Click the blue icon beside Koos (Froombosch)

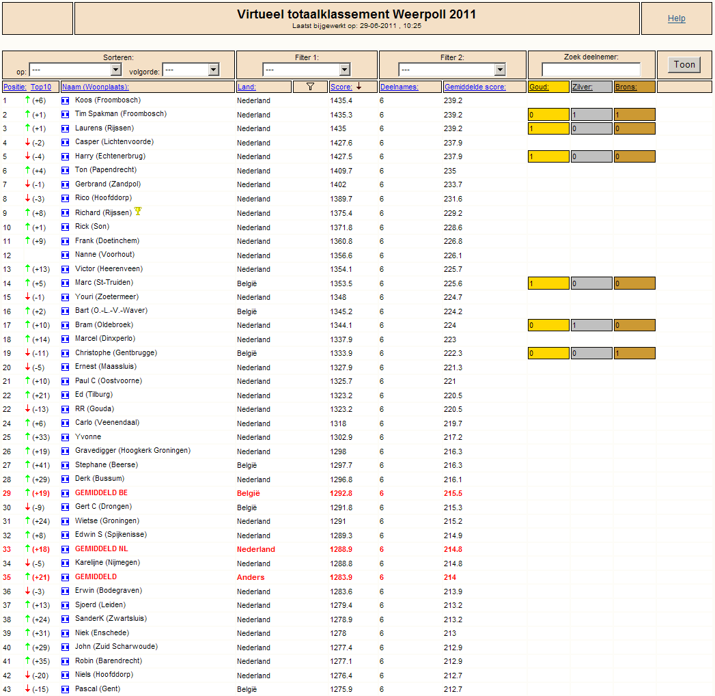(66, 100)
